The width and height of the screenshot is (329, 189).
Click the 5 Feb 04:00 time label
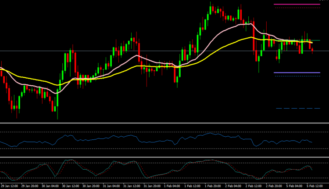click(296, 185)
